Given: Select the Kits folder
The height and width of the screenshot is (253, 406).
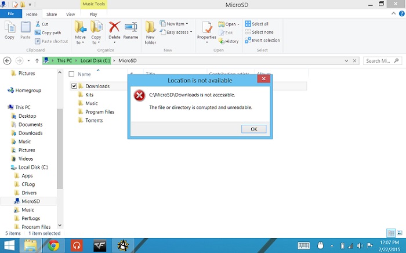Looking at the screenshot, I should (89, 95).
